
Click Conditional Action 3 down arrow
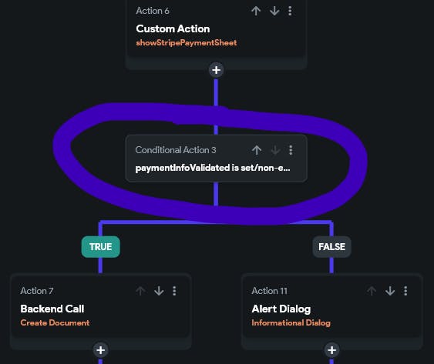click(x=275, y=150)
